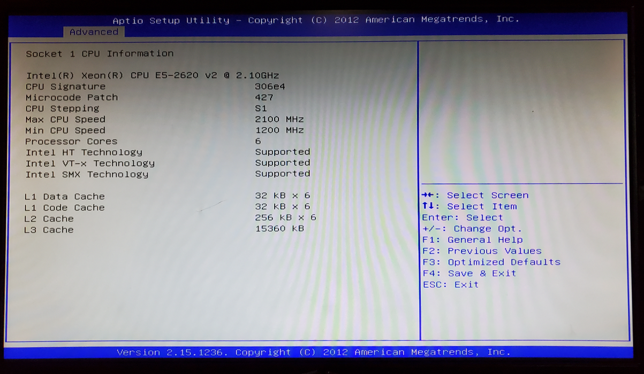
Task: Click the Processor Cores value 6
Action: coord(258,141)
